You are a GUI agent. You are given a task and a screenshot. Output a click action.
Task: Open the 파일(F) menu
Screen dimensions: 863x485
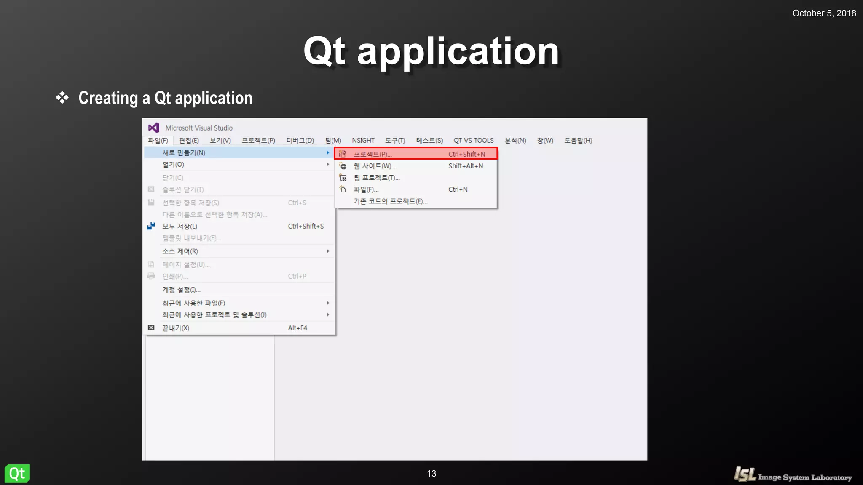click(x=158, y=140)
